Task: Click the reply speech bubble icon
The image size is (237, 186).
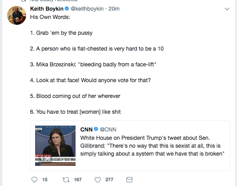Action: click(34, 180)
